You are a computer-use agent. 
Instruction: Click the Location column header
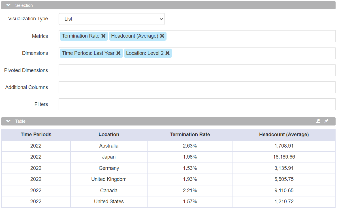click(109, 135)
